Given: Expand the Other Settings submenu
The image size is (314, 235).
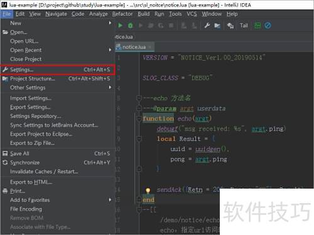Looking at the screenshot, I should pyautogui.click(x=57, y=88).
